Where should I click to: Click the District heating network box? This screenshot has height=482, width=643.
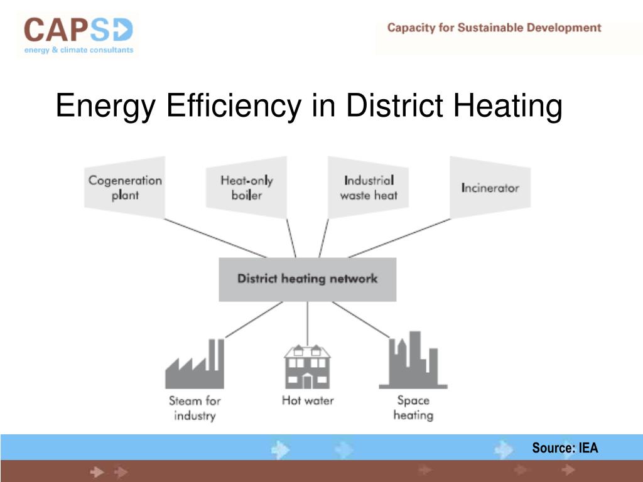tap(308, 279)
